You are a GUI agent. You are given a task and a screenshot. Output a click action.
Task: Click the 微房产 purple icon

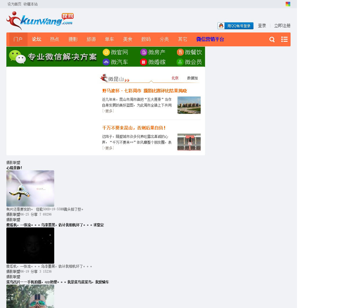pos(144,52)
